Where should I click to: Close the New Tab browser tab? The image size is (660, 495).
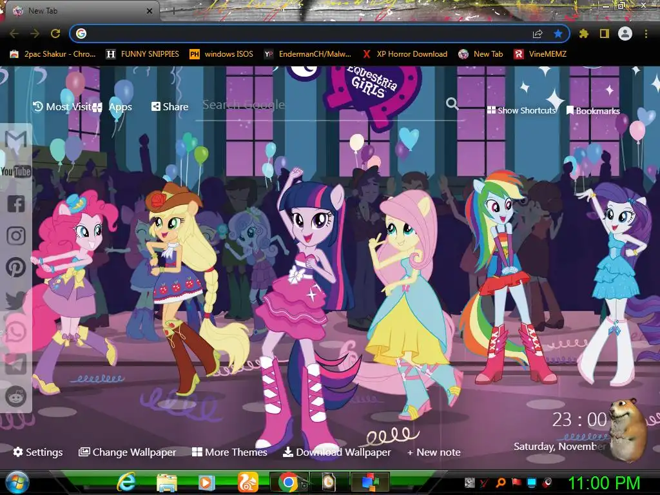[150, 11]
